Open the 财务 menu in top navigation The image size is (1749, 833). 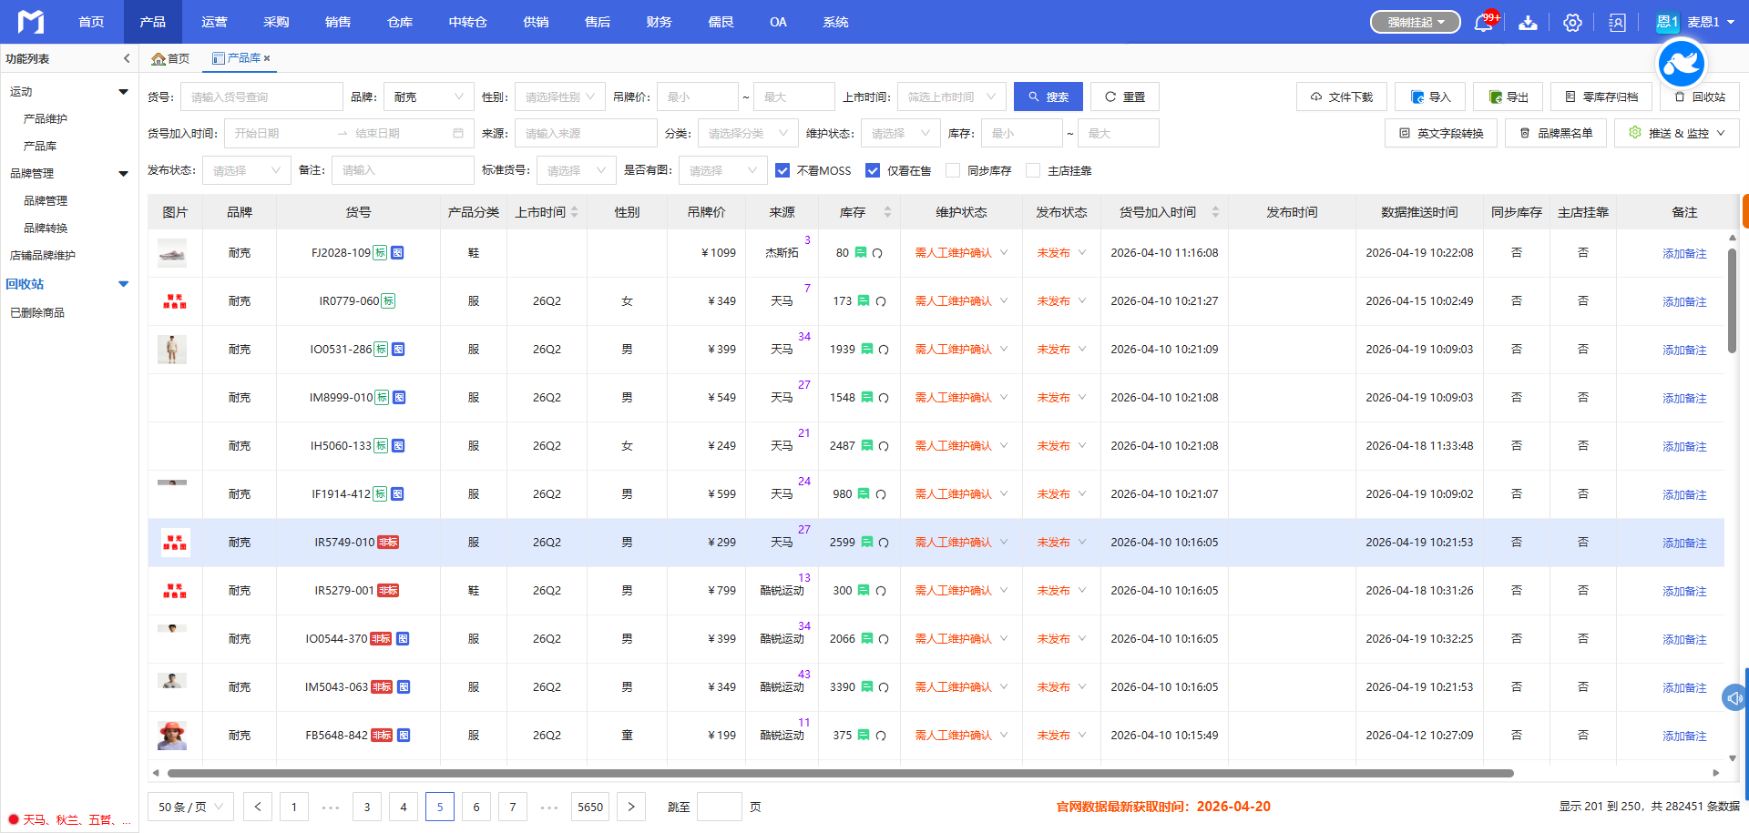(659, 22)
